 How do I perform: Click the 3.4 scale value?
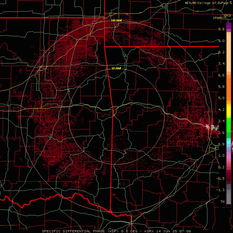coord(221,121)
